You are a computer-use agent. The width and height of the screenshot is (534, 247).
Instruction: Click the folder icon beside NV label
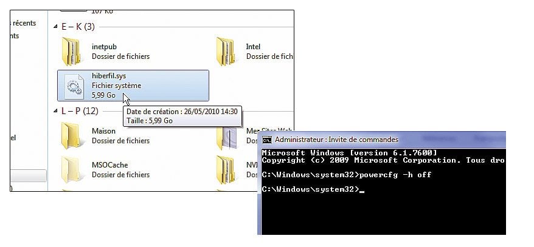(x=226, y=170)
